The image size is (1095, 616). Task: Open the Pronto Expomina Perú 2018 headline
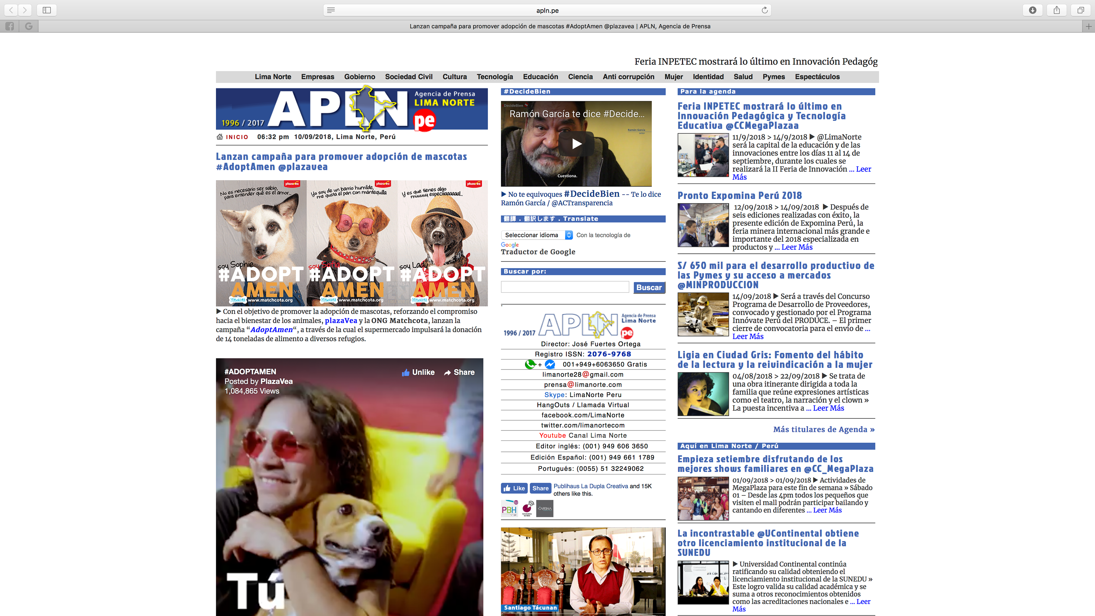click(740, 196)
